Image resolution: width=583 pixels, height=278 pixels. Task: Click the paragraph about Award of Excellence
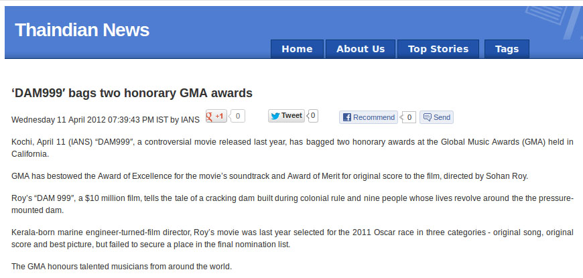270,176
